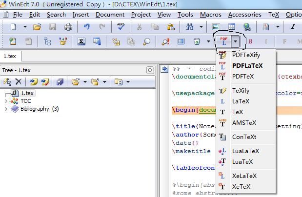Screen dimensions: 302x197
Task: Open the dropdown arrow next to page icon
Action: 278,27
